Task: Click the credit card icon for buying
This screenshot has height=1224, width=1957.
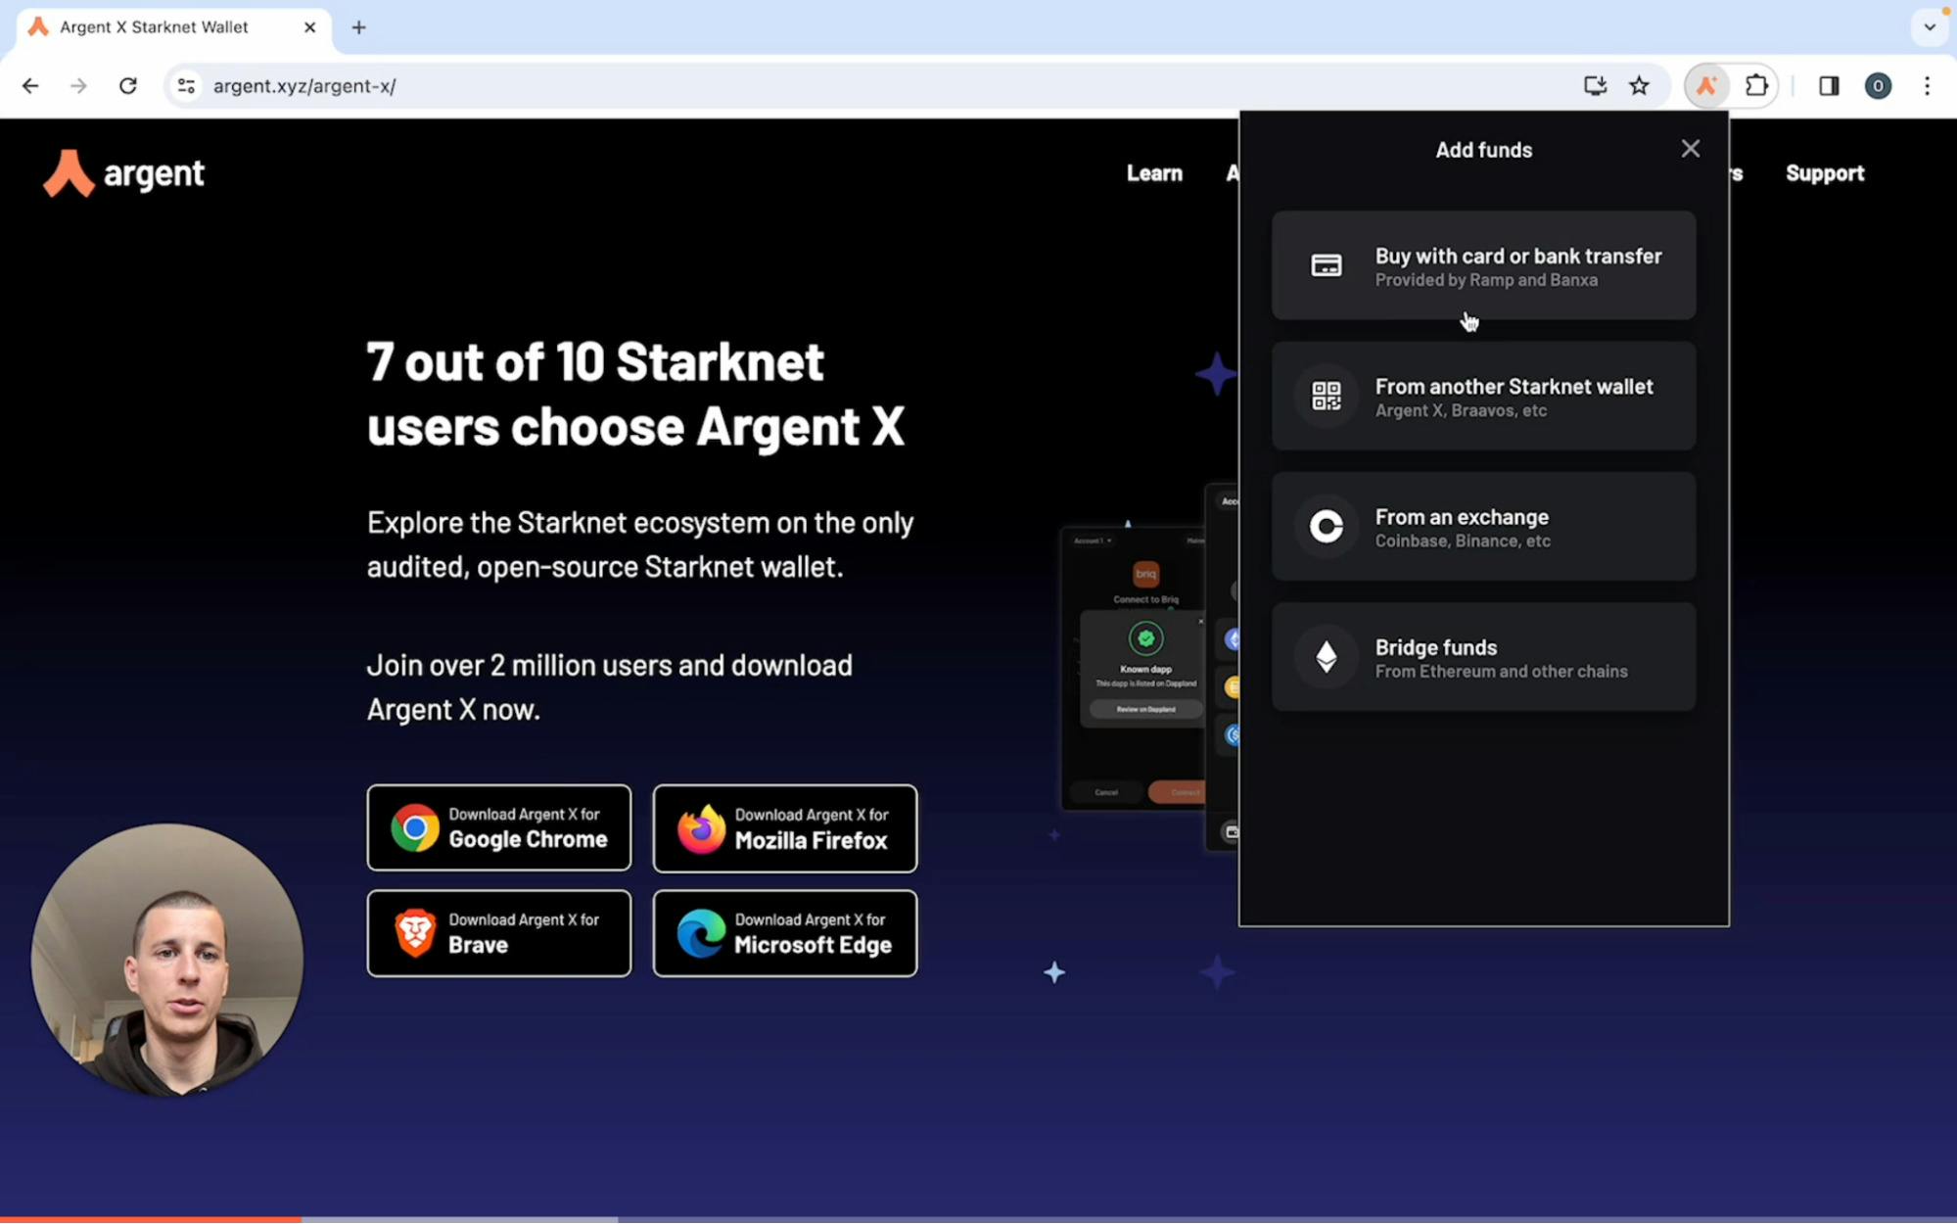Action: point(1327,265)
